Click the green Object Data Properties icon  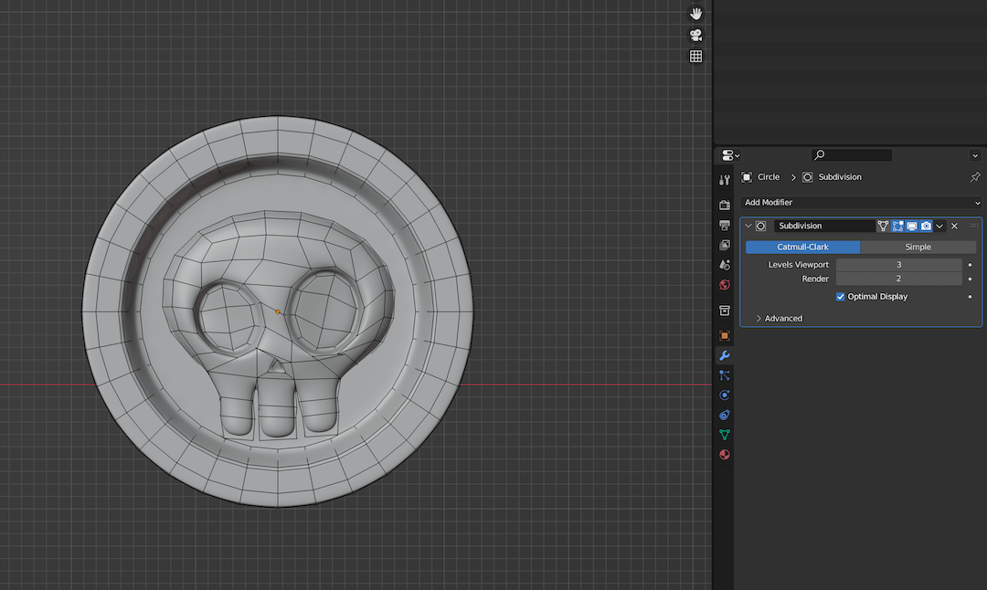724,434
